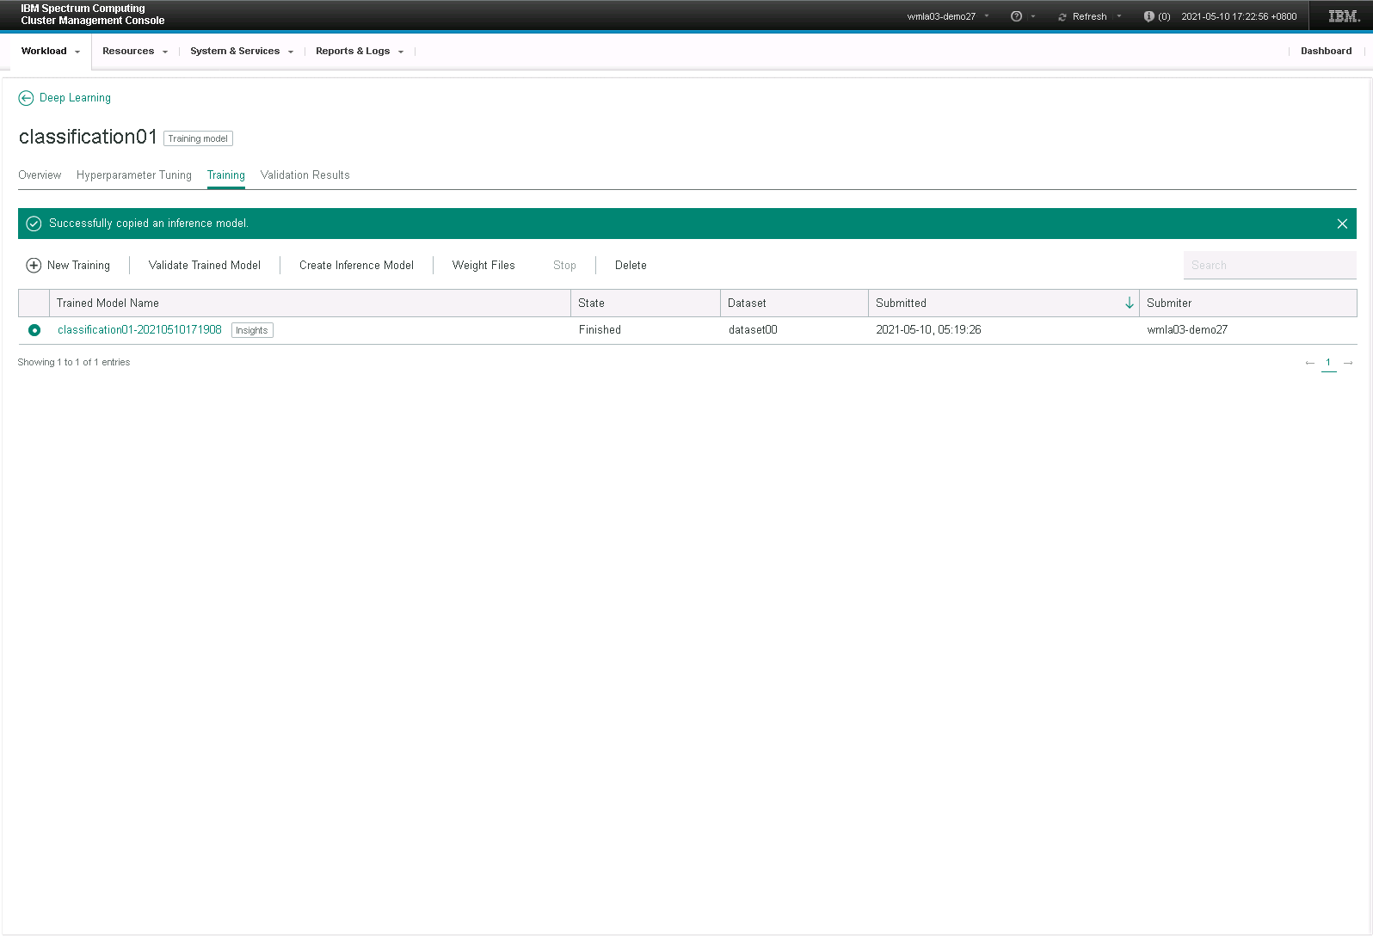The image size is (1373, 944).
Task: Click the help question mark icon
Action: 1016,16
